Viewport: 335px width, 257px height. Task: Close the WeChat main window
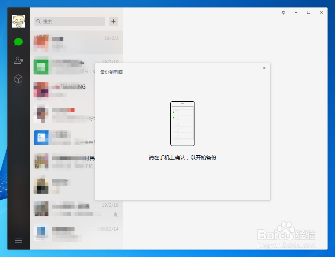point(321,13)
